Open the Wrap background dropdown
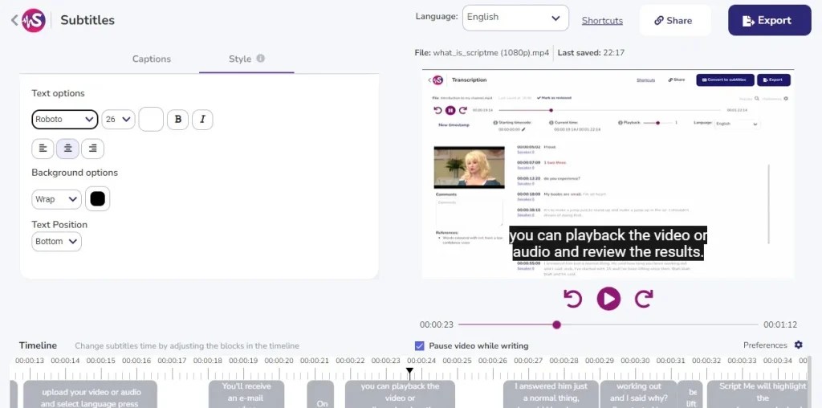 point(57,199)
